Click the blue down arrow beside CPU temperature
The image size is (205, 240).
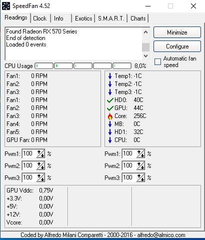pos(110,140)
